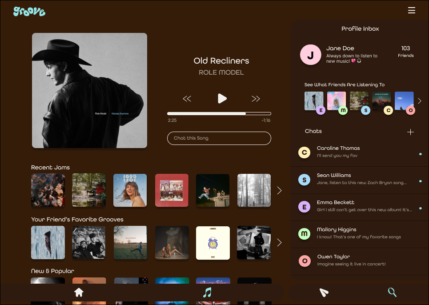Open Sean Williams chat
This screenshot has width=429, height=305.
coord(360,180)
